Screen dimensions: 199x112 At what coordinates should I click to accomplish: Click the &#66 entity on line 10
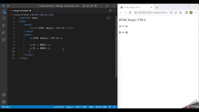pyautogui.click(x=43, y=48)
